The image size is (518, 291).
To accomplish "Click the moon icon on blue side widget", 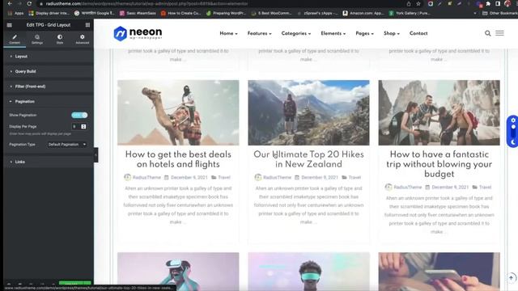I will 513,142.
